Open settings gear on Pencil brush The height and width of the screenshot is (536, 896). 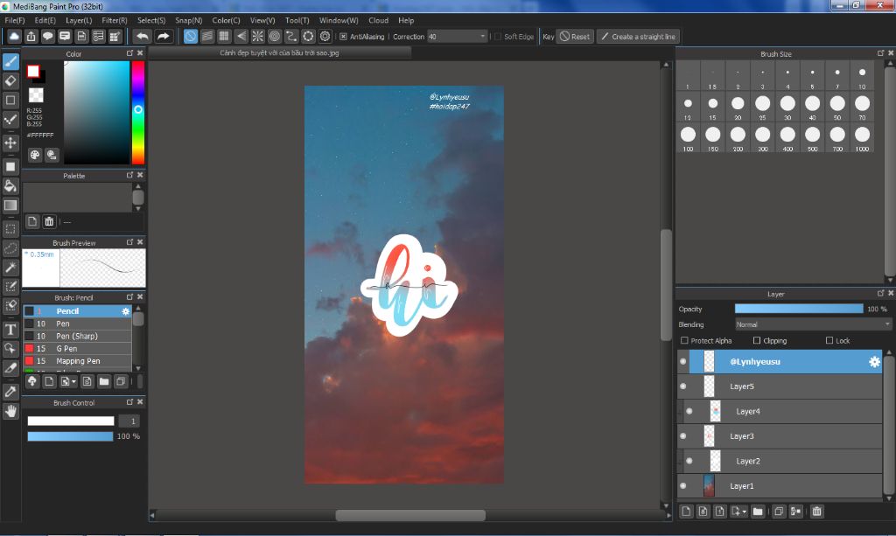pos(126,311)
